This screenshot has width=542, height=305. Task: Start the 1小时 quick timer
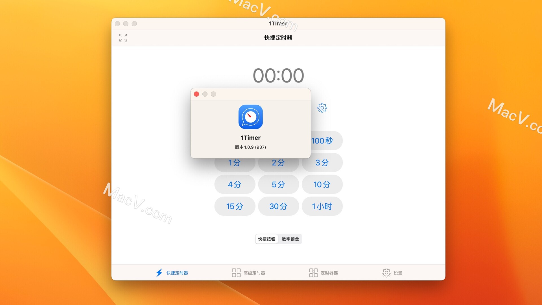point(322,206)
